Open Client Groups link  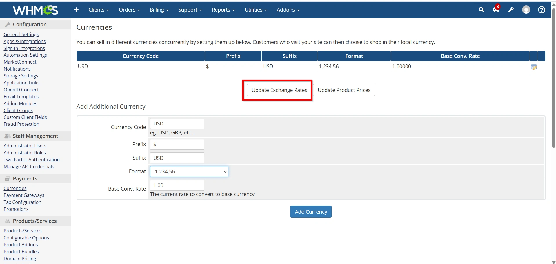(18, 110)
